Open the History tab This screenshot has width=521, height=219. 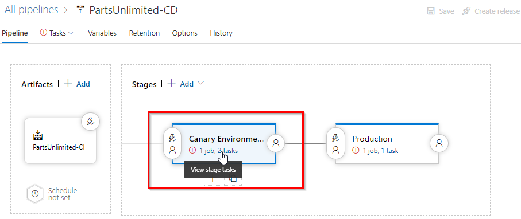coord(221,33)
